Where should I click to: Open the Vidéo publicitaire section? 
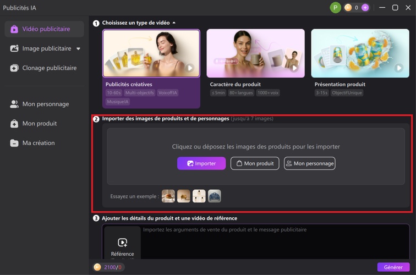coord(45,29)
